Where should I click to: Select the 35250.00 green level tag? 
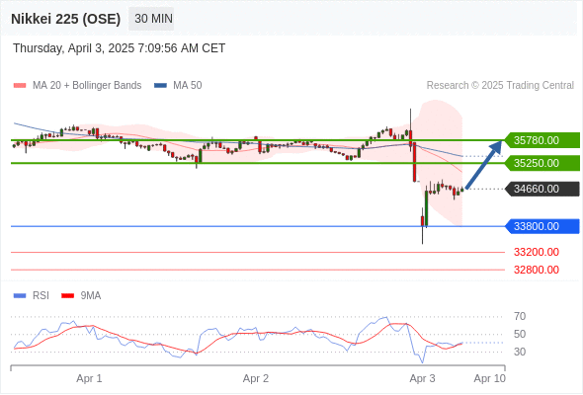tap(542, 163)
